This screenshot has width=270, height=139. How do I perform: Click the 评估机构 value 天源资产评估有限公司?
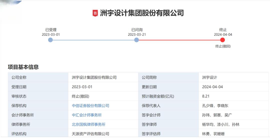click(90, 134)
